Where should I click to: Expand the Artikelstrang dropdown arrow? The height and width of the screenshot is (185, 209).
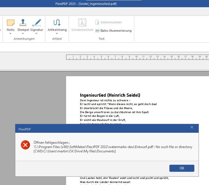pos(57,33)
